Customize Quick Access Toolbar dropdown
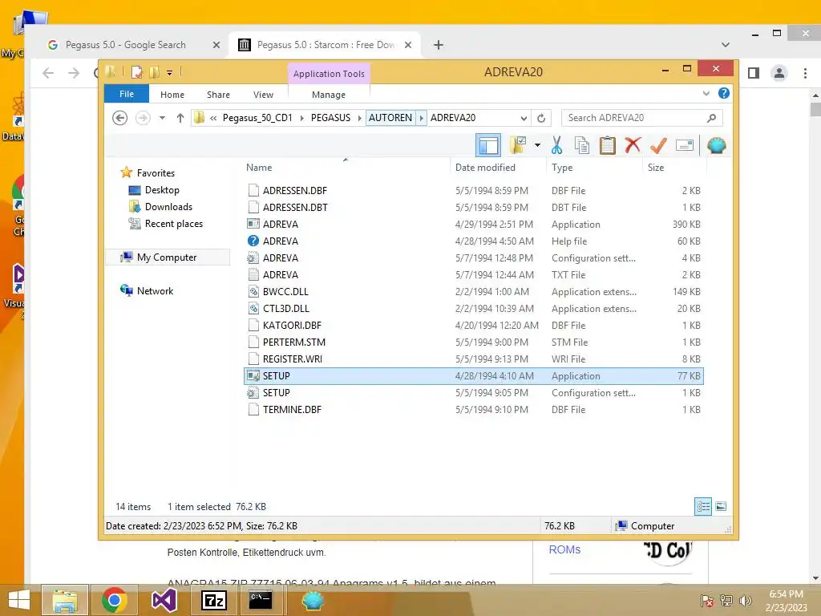Viewport: 821px width, 616px height. click(170, 73)
